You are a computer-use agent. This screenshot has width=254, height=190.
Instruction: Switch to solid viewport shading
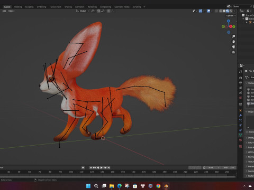(x=224, y=11)
